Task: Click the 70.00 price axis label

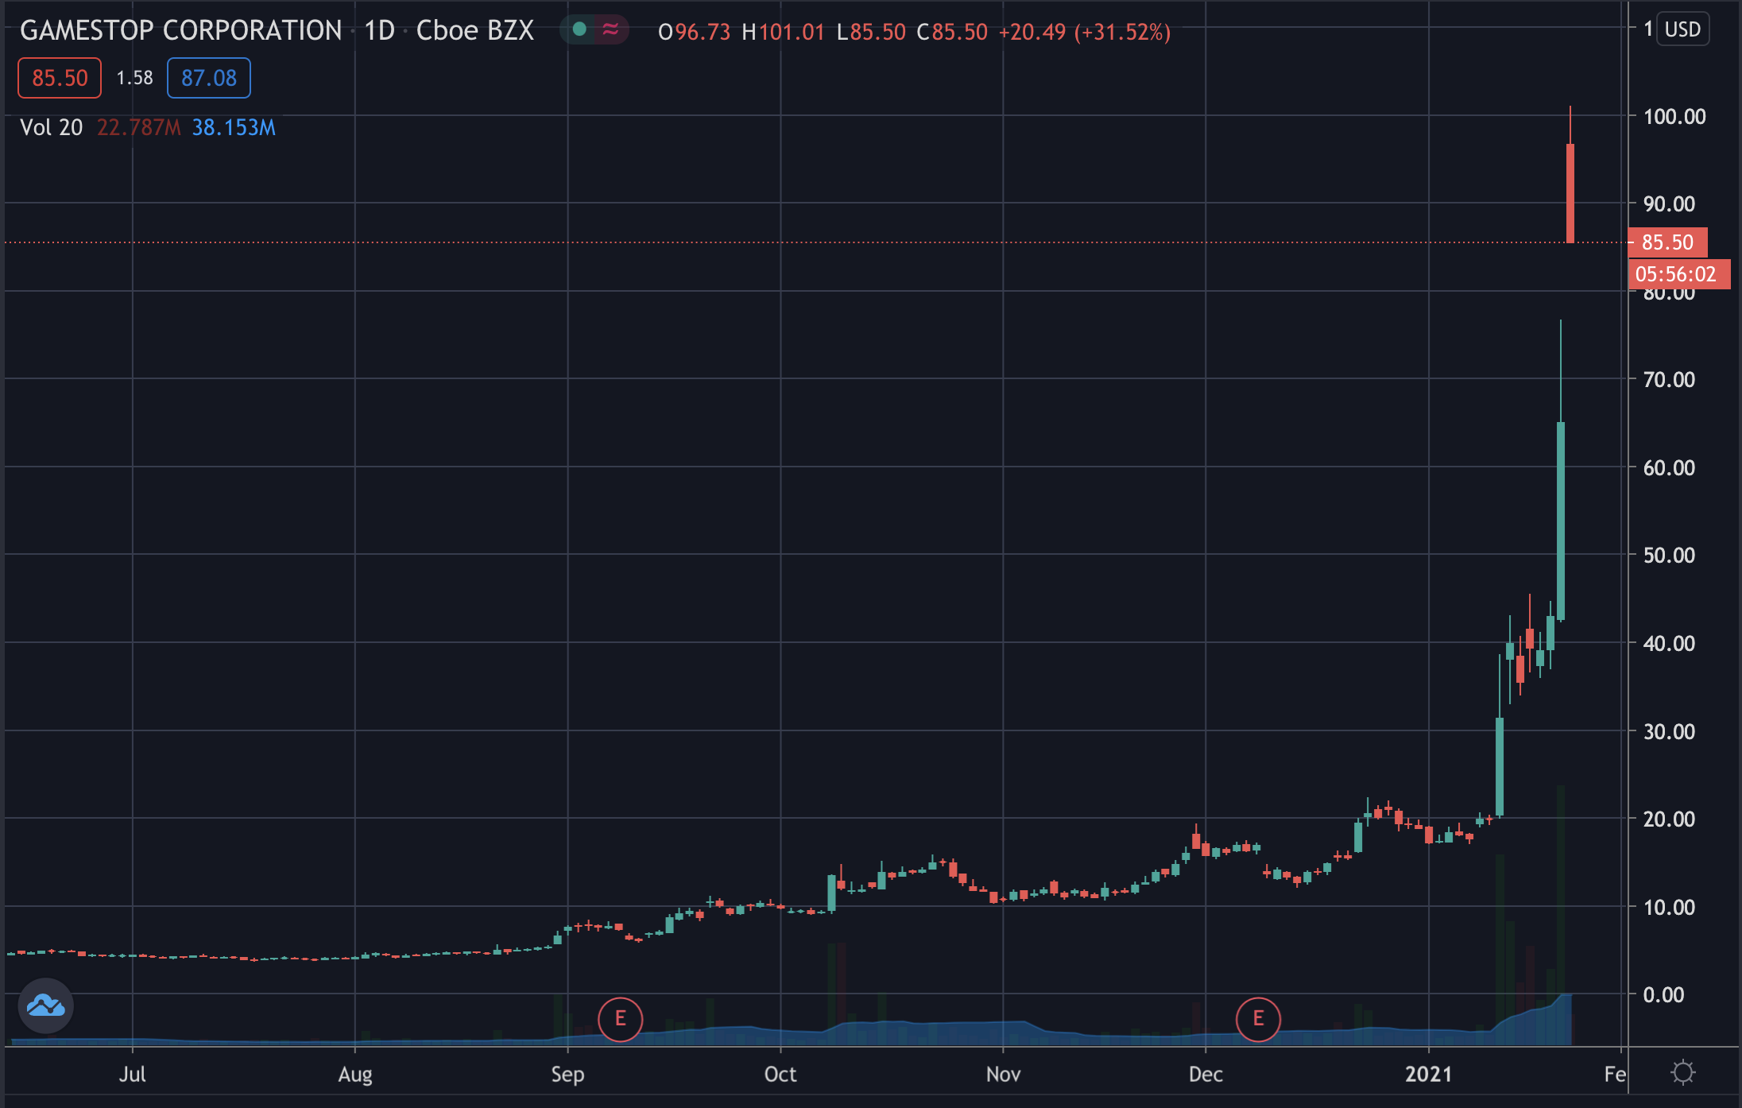Action: (1669, 380)
